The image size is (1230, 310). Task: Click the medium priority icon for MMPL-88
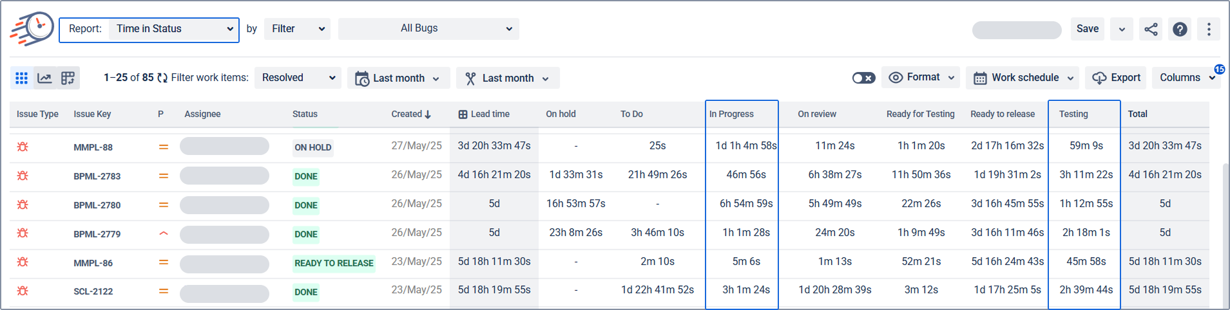(x=164, y=147)
